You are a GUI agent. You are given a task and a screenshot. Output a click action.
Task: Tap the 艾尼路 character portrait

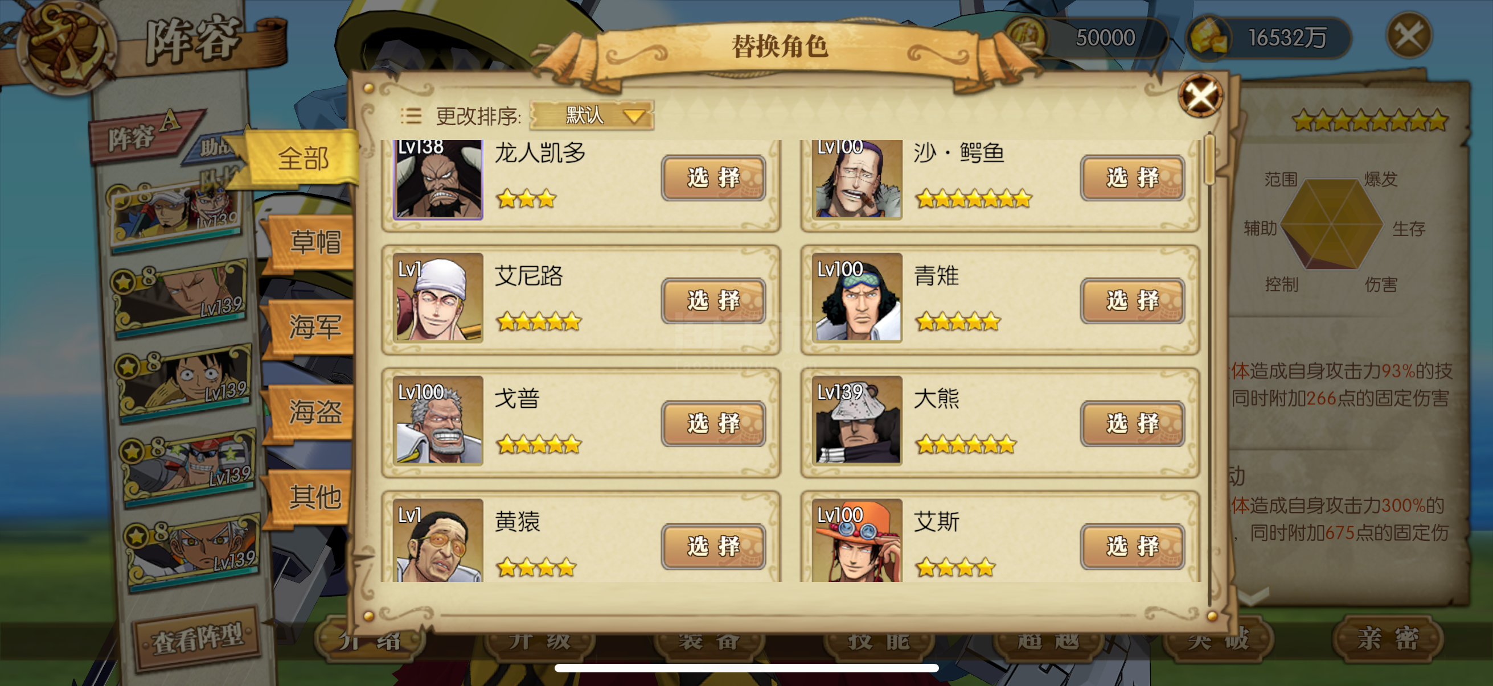(x=438, y=297)
